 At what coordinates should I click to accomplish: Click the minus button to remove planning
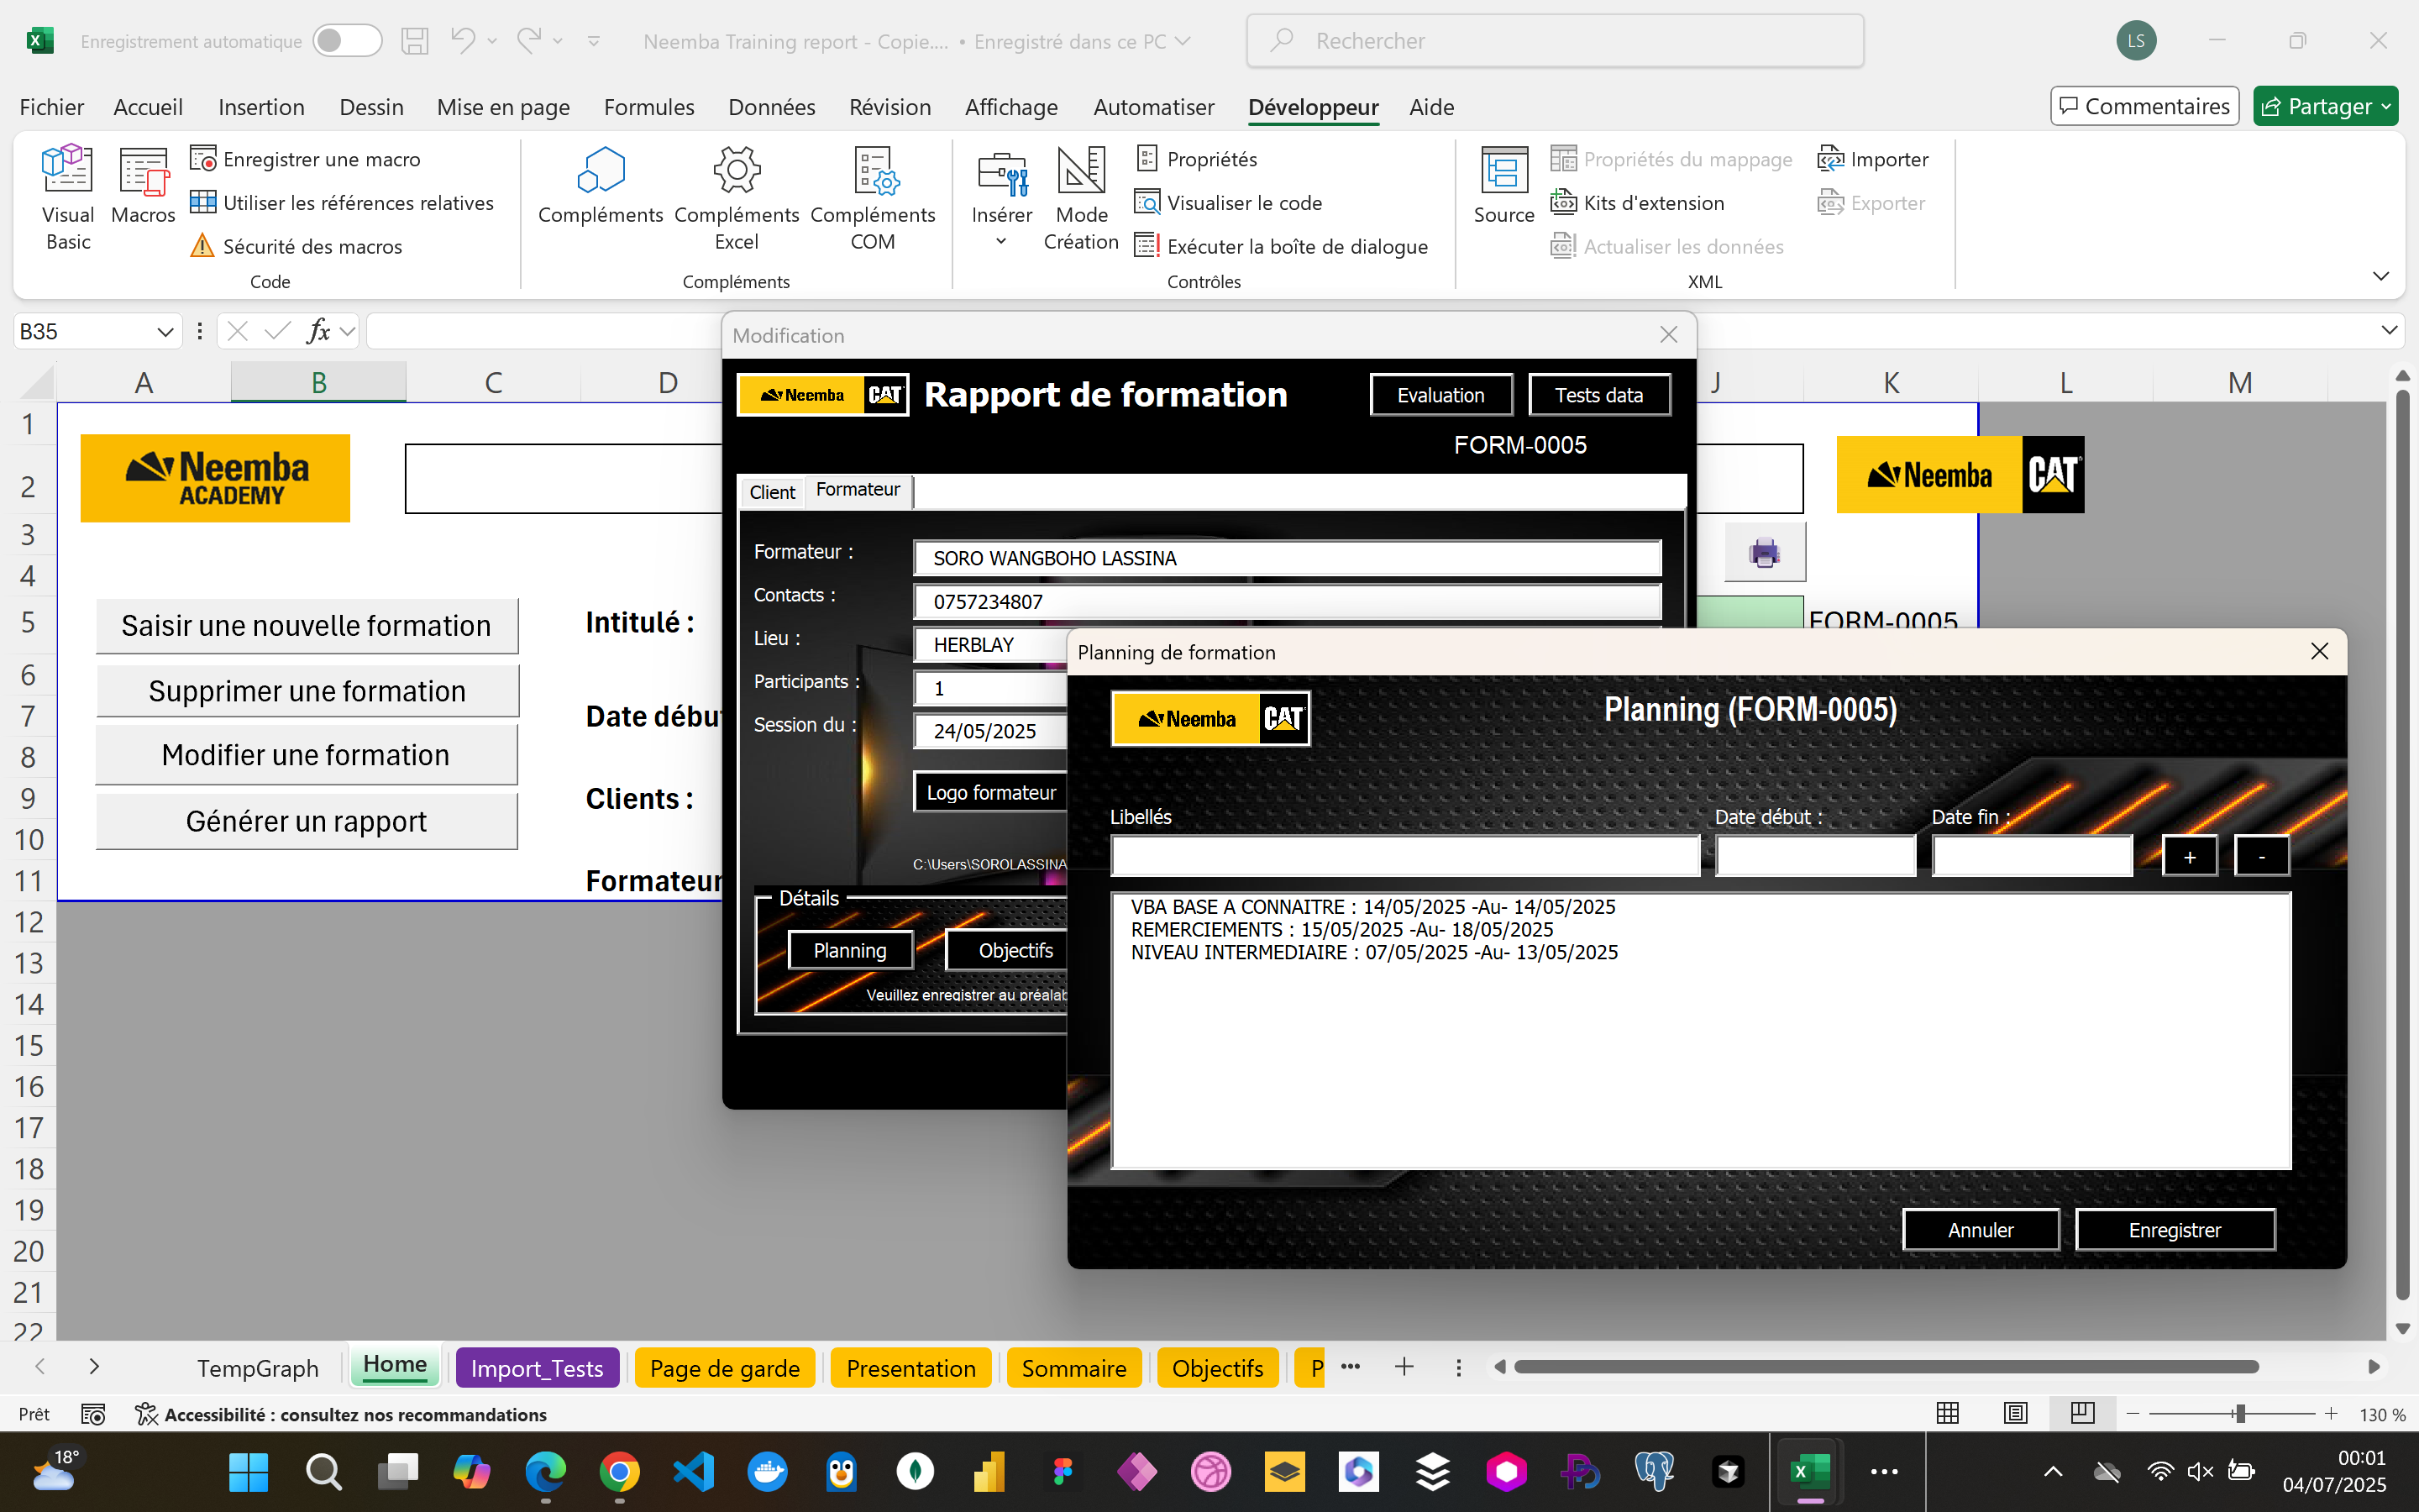tap(2261, 856)
